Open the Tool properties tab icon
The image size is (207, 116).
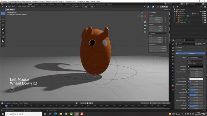[173, 44]
